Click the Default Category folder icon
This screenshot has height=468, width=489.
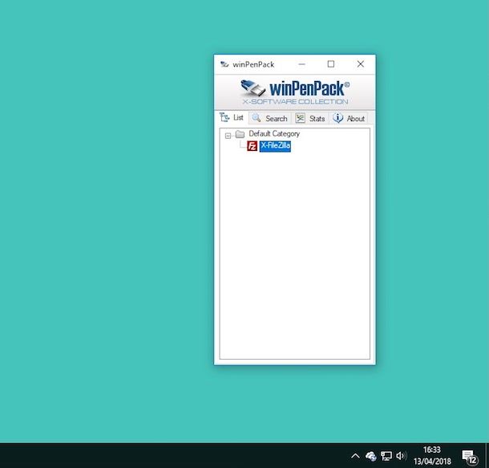click(240, 134)
